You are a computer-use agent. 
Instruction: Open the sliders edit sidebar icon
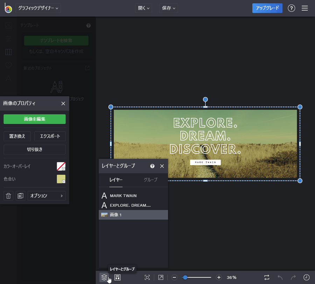8,39
